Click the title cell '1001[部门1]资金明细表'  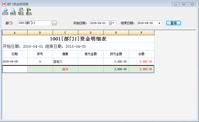tap(78, 39)
